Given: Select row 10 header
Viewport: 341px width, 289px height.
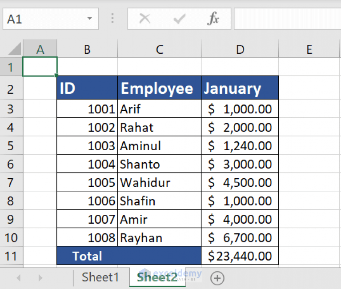Looking at the screenshot, I should coord(11,237).
